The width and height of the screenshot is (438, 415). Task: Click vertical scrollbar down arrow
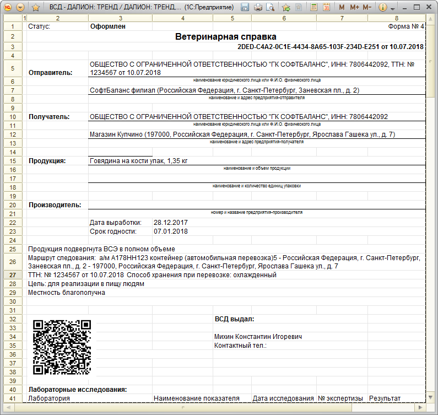click(430, 397)
